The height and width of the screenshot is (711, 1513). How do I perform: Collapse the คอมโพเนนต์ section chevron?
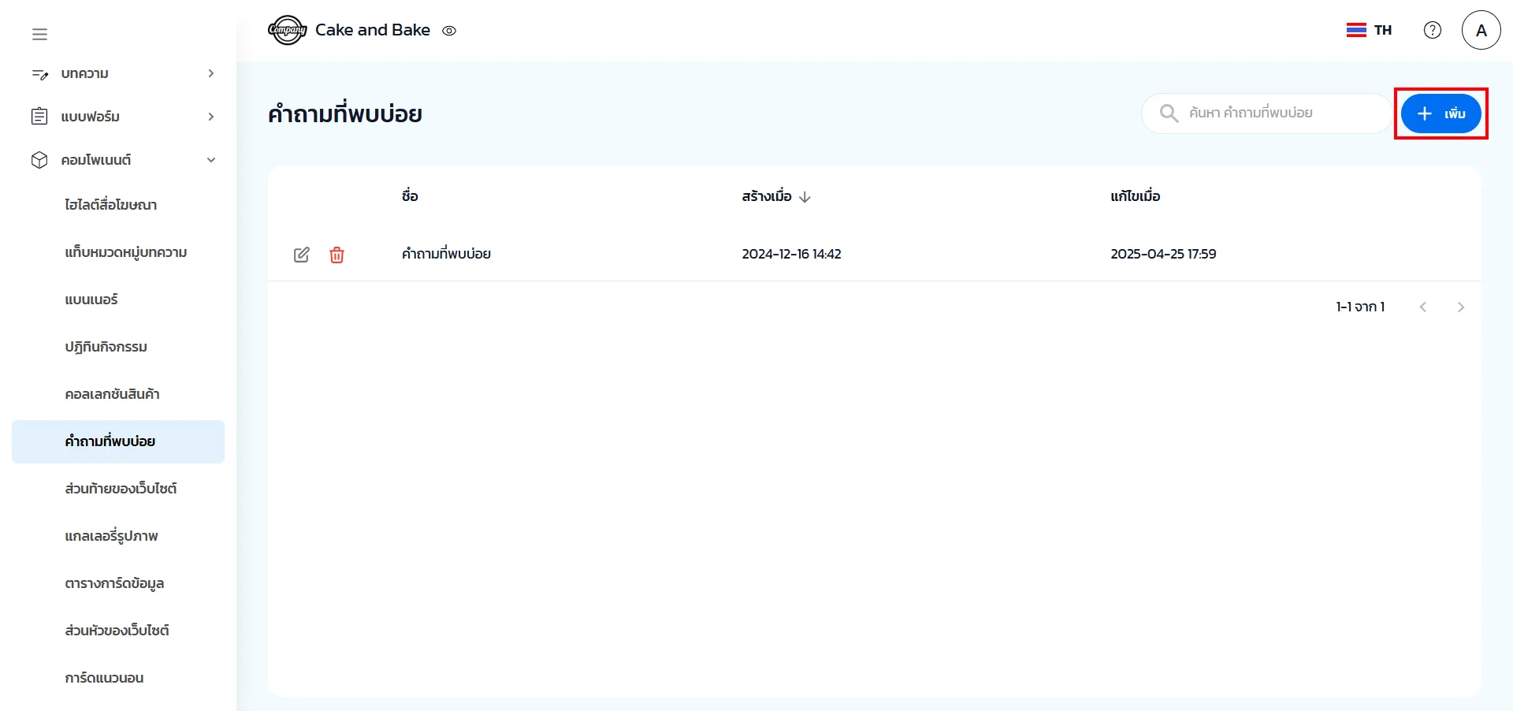[210, 160]
